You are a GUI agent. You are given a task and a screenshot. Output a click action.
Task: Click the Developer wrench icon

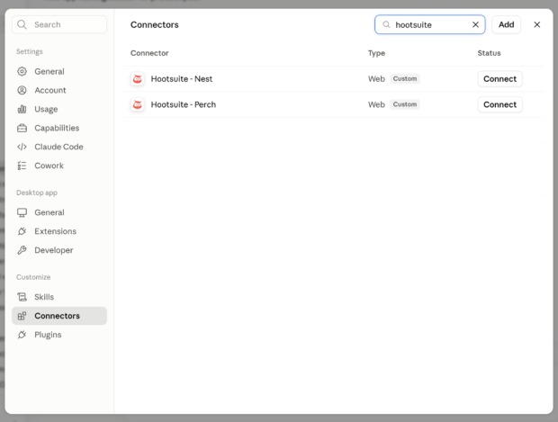[22, 250]
